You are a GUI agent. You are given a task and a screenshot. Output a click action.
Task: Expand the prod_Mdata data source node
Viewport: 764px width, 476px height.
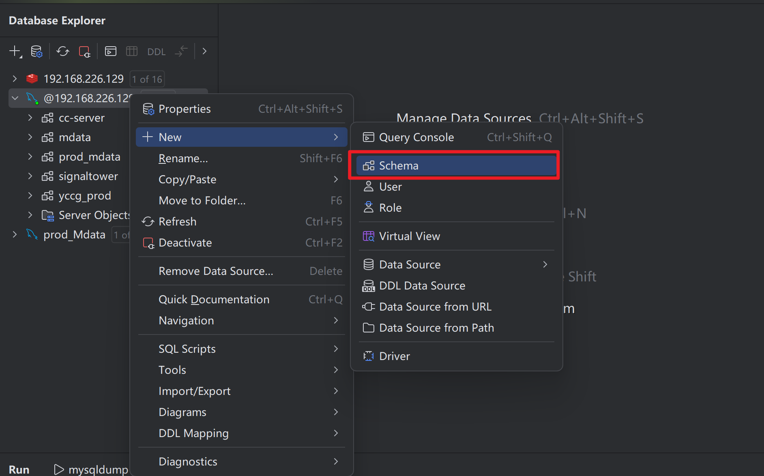pyautogui.click(x=15, y=235)
